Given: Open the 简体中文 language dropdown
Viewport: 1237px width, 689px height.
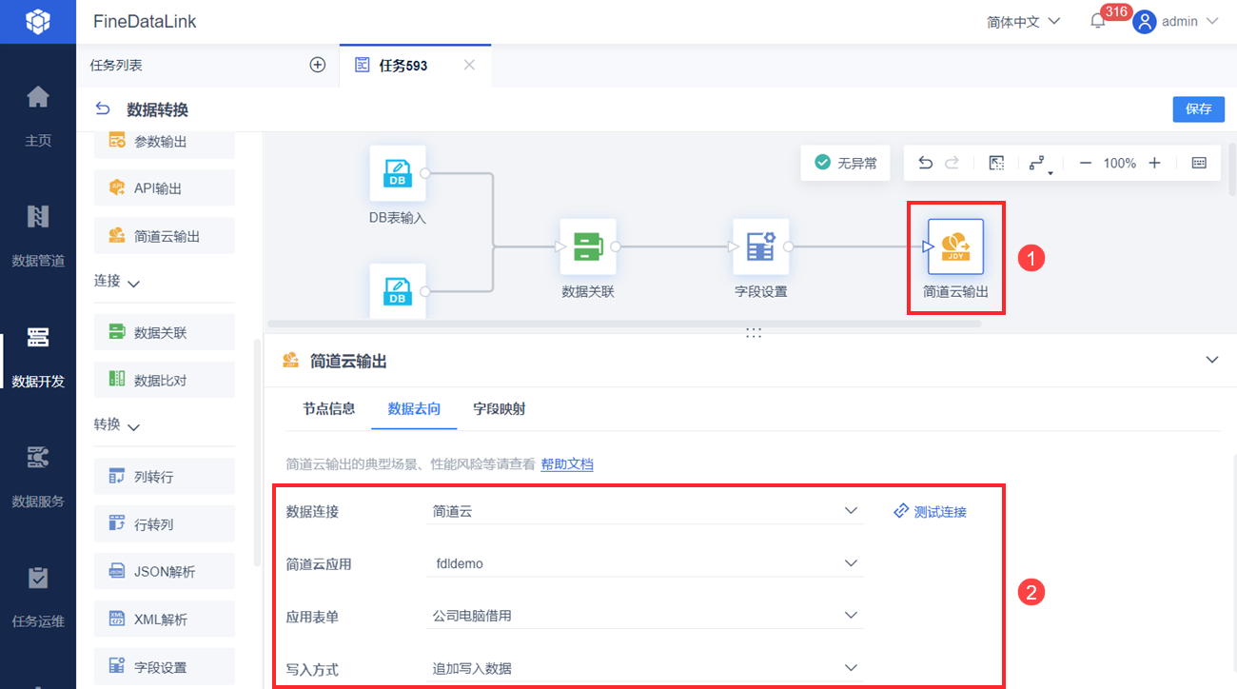Looking at the screenshot, I should pos(1024,22).
